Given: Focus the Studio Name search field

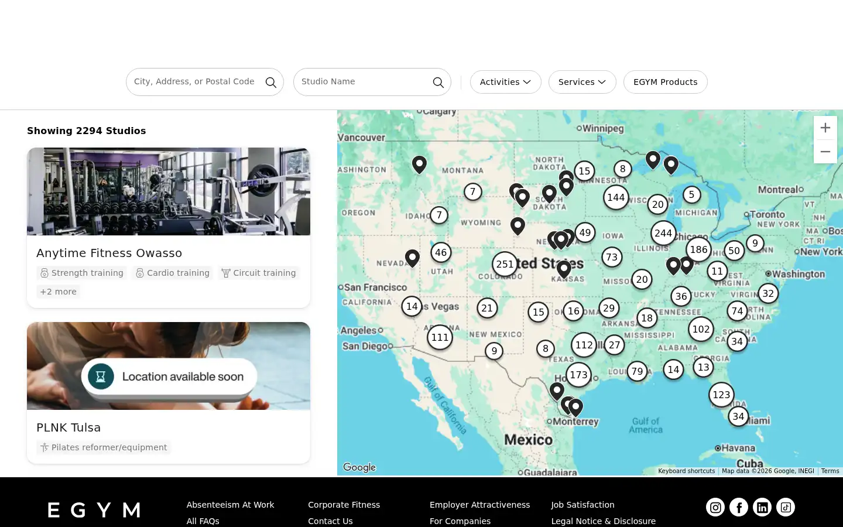Looking at the screenshot, I should click(x=372, y=82).
